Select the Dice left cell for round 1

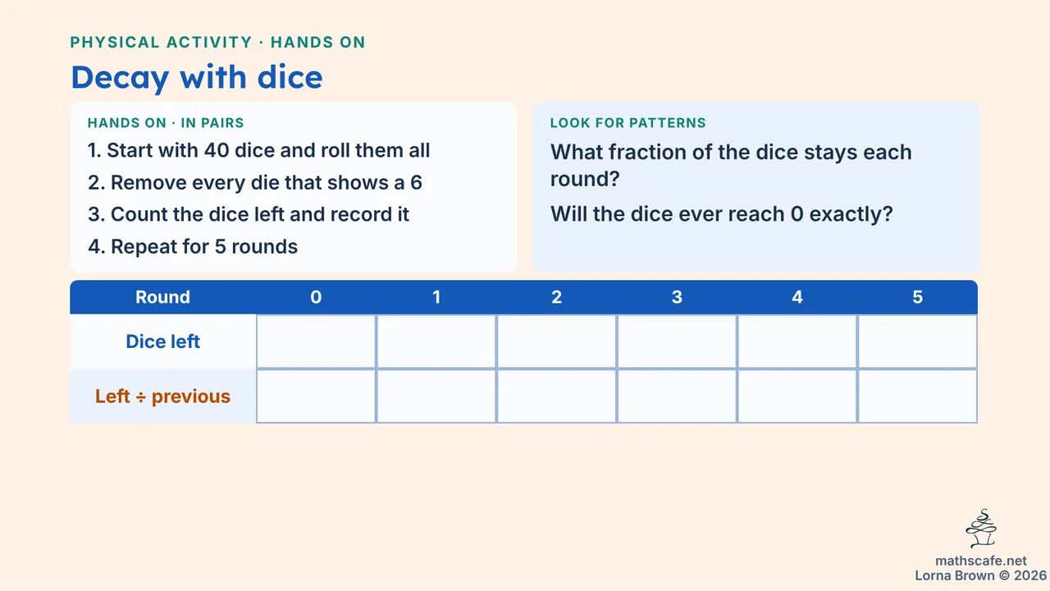[x=436, y=341]
